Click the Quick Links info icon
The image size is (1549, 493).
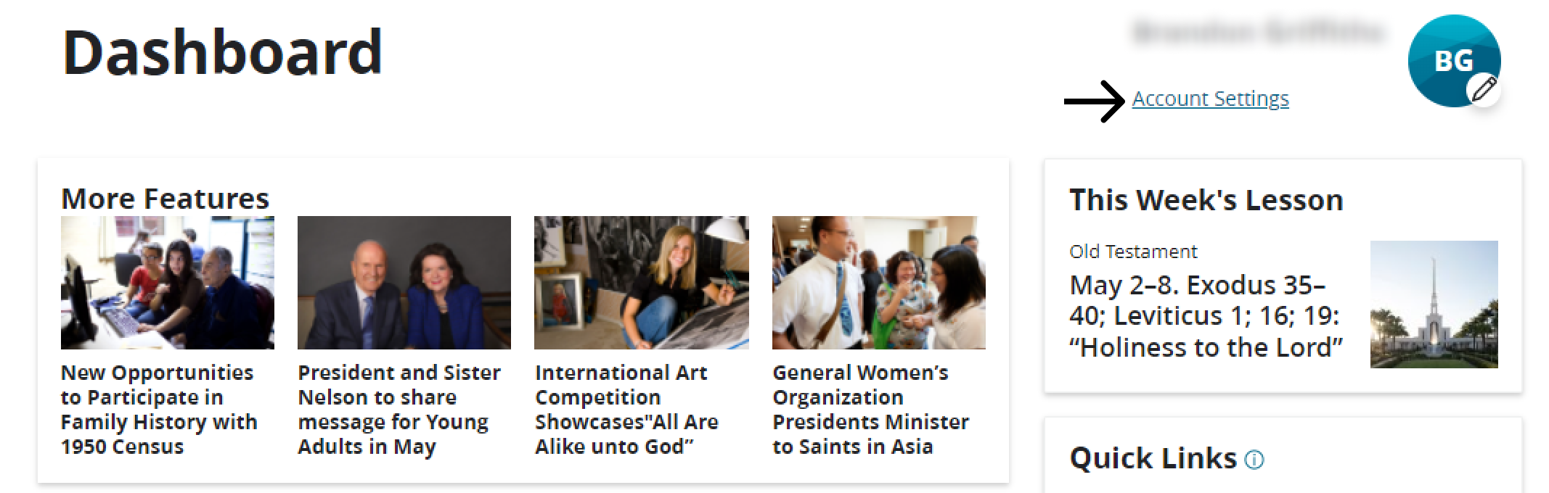[x=1254, y=460]
